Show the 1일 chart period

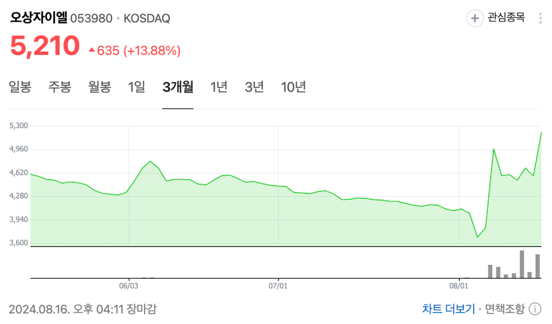pyautogui.click(x=136, y=87)
